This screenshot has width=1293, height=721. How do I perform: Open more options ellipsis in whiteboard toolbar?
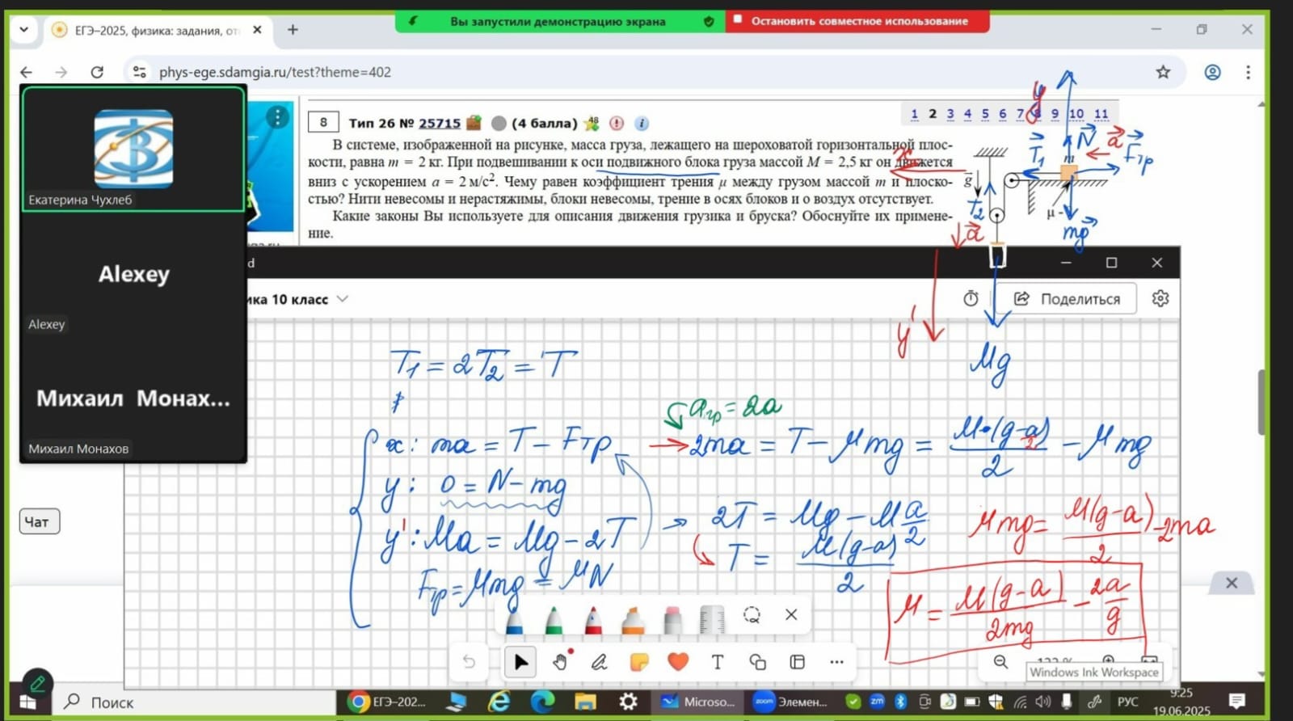[836, 662]
